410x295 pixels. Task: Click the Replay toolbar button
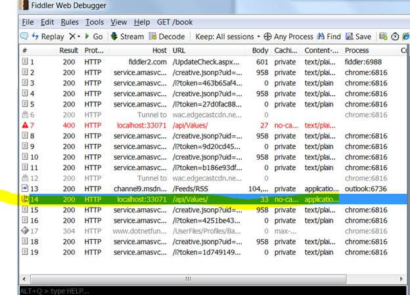[x=48, y=37]
